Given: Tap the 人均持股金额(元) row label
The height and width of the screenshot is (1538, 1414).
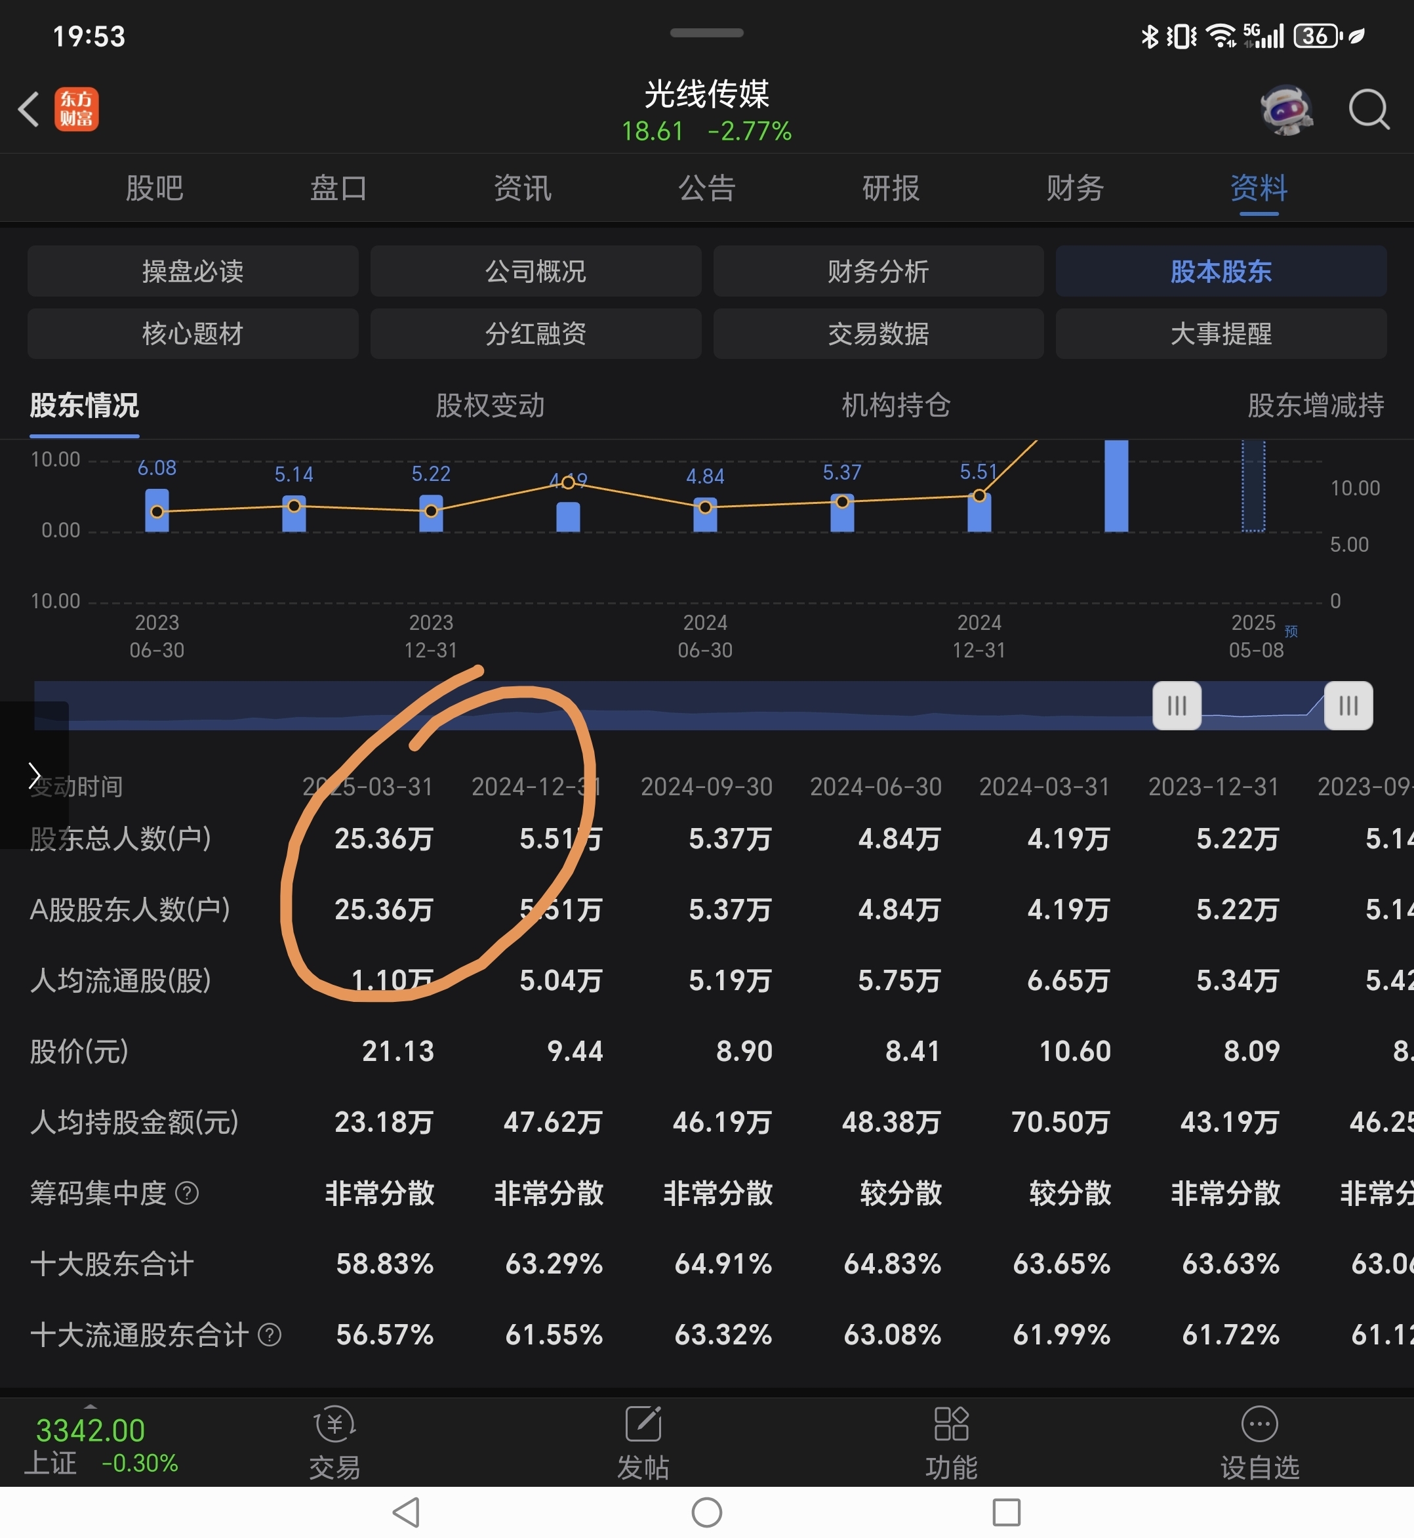Looking at the screenshot, I should click(134, 1122).
